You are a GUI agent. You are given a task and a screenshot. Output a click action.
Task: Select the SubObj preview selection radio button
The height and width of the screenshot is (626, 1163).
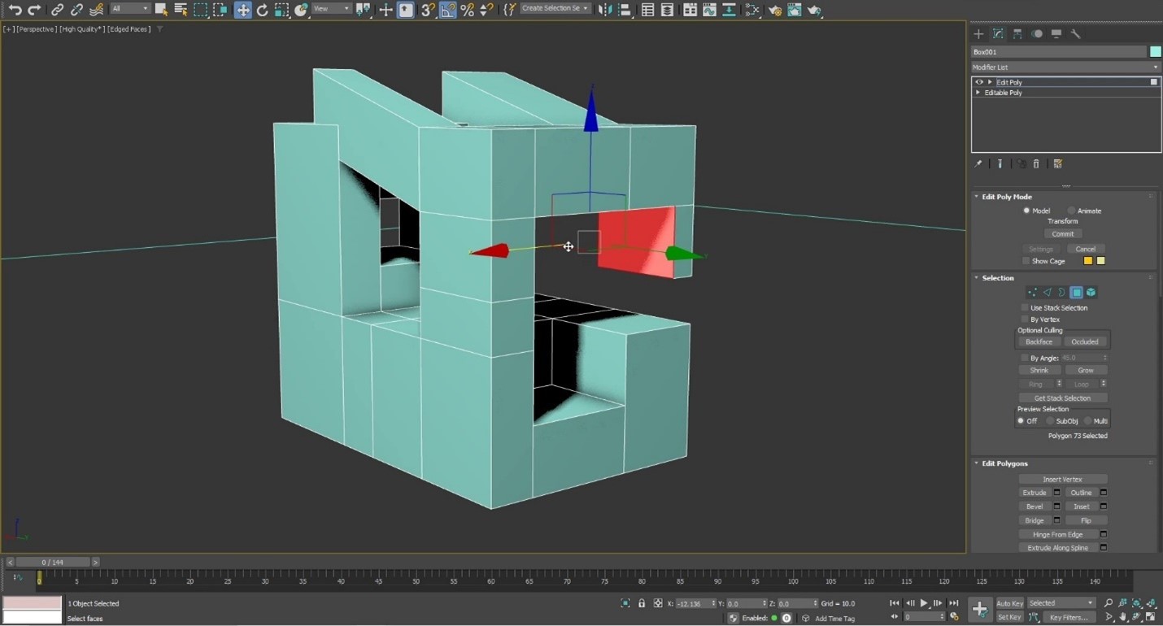tap(1051, 420)
